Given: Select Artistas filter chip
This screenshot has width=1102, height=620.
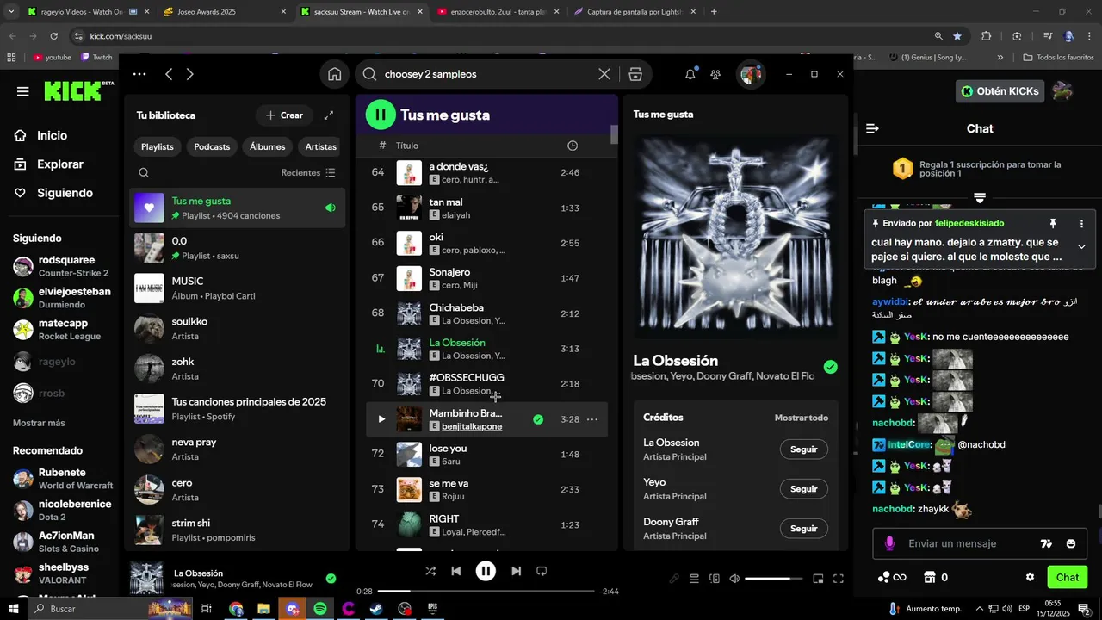Looking at the screenshot, I should 320,146.
